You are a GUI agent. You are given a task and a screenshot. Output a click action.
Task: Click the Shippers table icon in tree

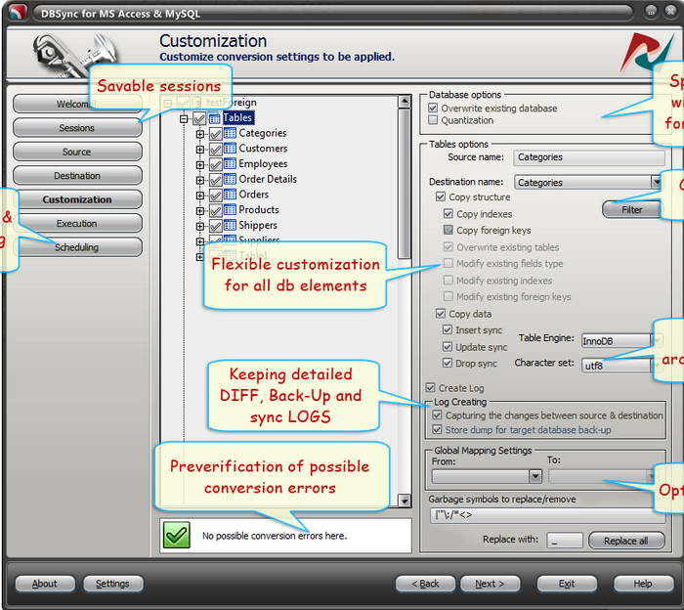[x=230, y=225]
